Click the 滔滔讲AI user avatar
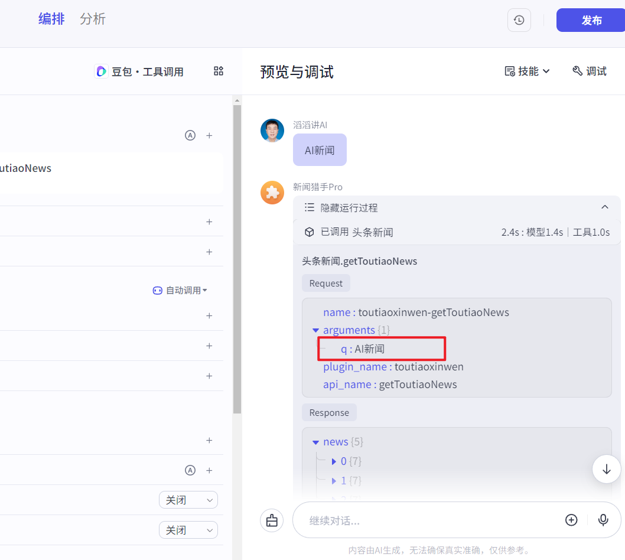 (272, 131)
